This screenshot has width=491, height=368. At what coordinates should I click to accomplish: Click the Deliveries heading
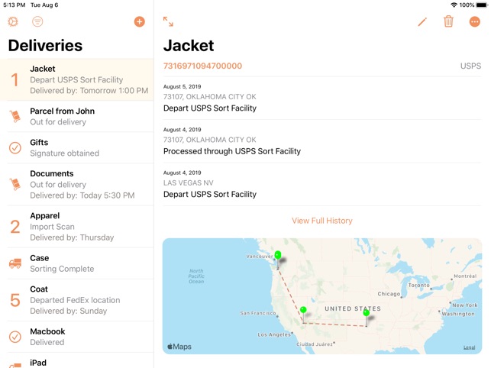click(x=45, y=45)
